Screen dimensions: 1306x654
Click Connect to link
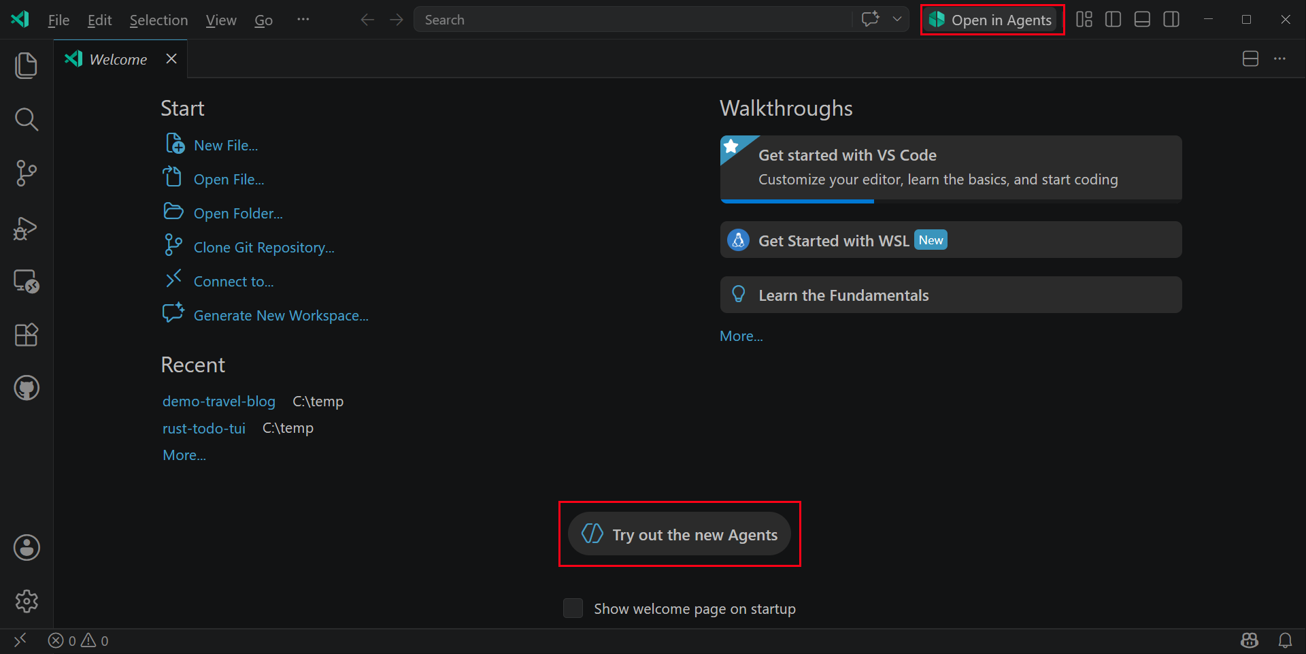pos(233,281)
